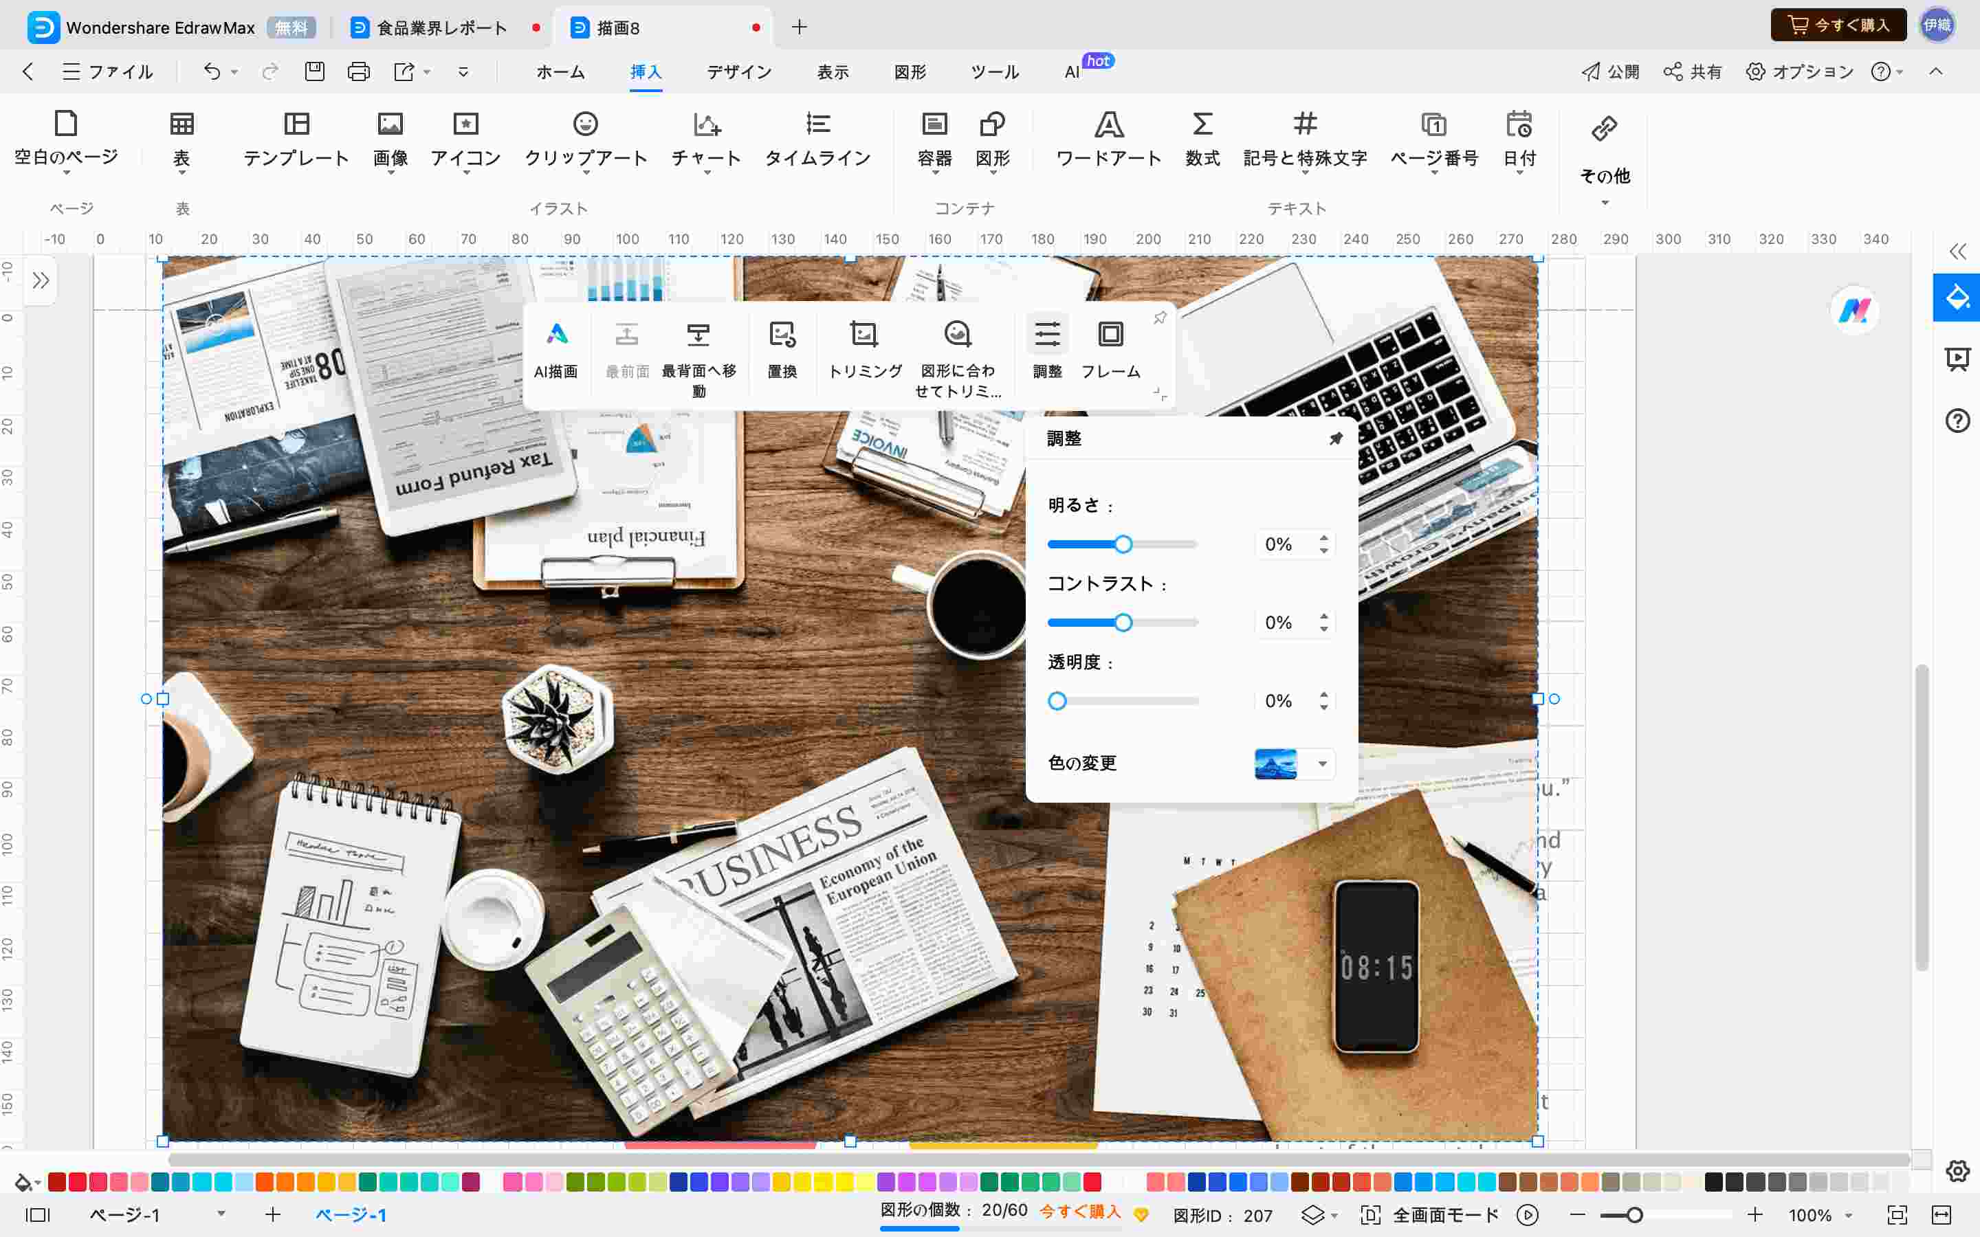
Task: Expand the quick access toolbar customize arrow
Action: [x=463, y=72]
